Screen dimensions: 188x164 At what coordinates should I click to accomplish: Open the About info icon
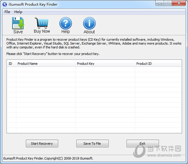(89, 23)
